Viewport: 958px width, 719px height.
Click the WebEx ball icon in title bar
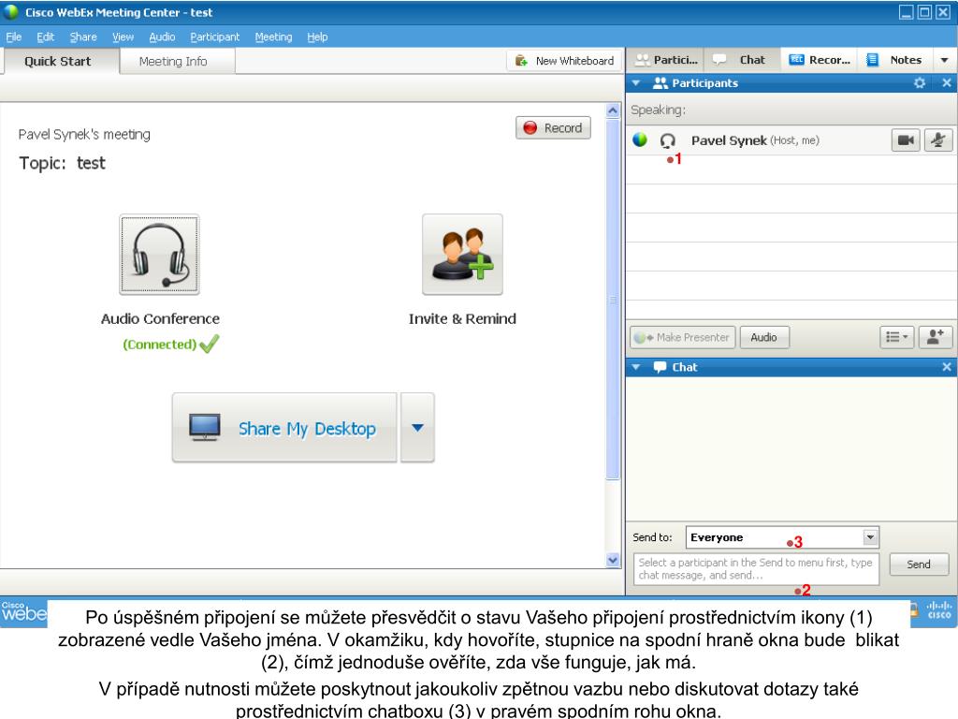(11, 11)
